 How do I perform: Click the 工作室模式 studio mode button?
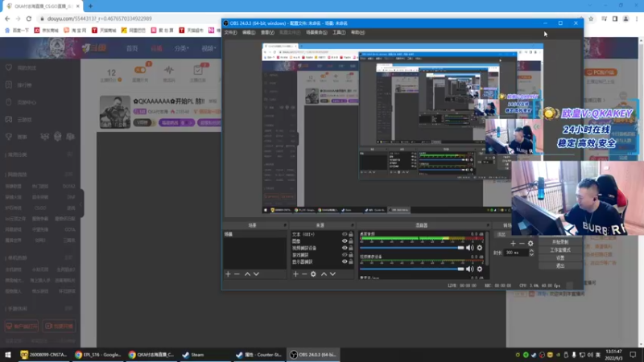[x=560, y=249]
